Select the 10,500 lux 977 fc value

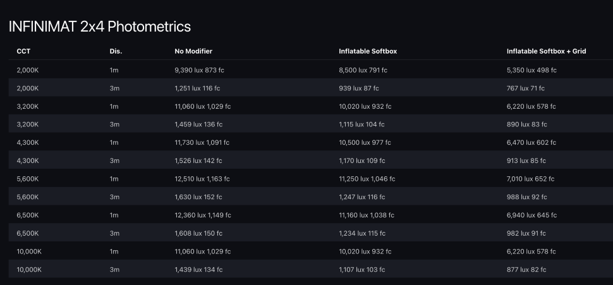(x=364, y=143)
